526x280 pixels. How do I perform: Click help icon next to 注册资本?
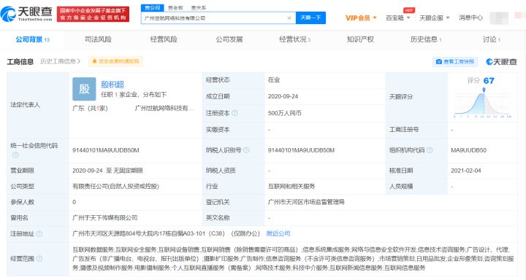click(235, 113)
